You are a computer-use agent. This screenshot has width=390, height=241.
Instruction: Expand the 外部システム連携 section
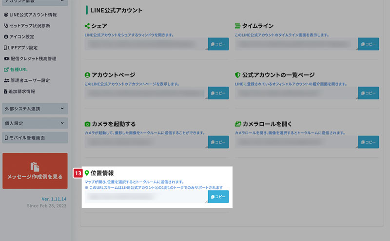[35, 109]
